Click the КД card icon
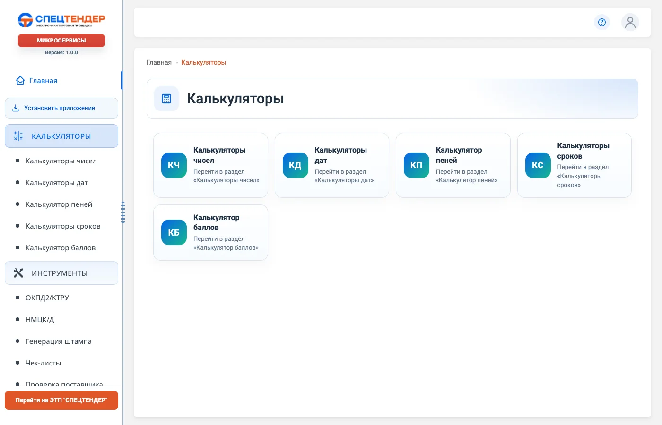Image resolution: width=662 pixels, height=425 pixels. pos(295,165)
